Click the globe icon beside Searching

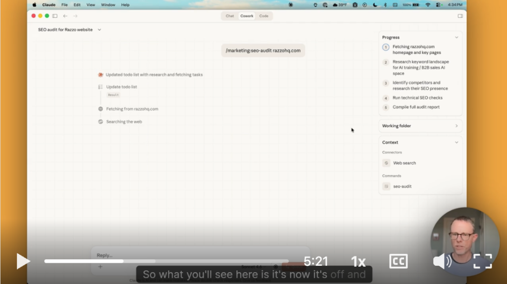[x=101, y=122]
